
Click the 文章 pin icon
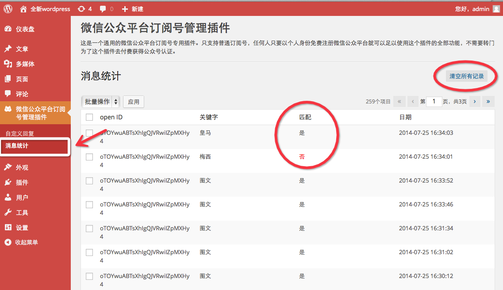[8, 49]
